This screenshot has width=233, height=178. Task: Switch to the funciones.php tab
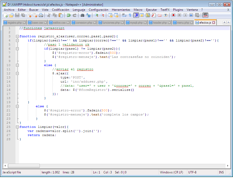[111, 23]
